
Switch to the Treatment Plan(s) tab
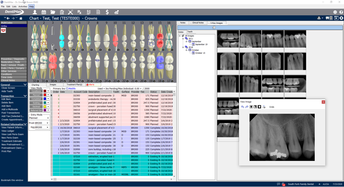point(74,85)
